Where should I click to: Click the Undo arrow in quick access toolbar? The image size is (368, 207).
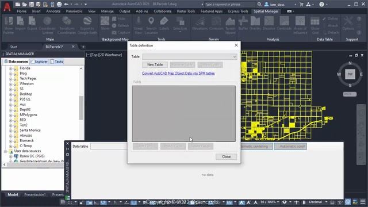(66, 4)
